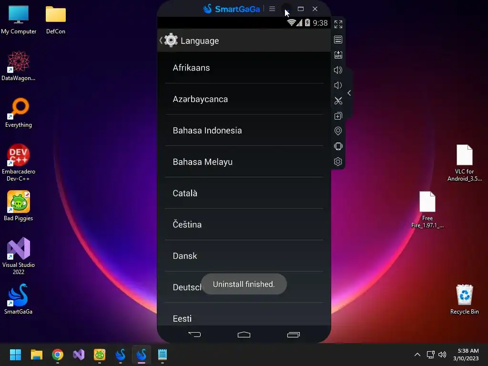This screenshot has width=488, height=366.
Task: Open the keyboard mapping icon in the sidebar
Action: (x=338, y=40)
